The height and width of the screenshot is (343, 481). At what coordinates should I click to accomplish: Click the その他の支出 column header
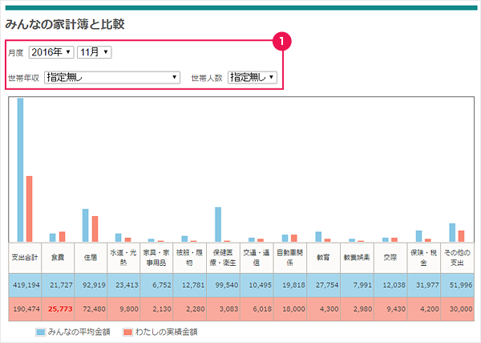click(456, 258)
